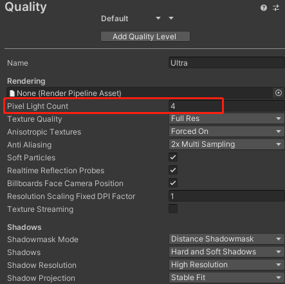Viewport: 285px width, 284px height.
Task: Open the Texture Quality dropdown
Action: (x=226, y=118)
